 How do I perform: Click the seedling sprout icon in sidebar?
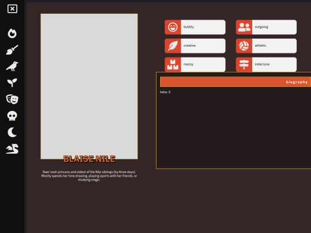[x=12, y=83]
